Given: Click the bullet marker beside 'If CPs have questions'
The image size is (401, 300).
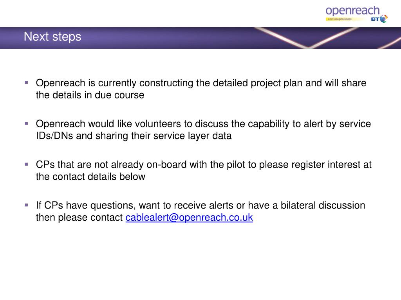Looking at the screenshot, I should click(26, 205).
